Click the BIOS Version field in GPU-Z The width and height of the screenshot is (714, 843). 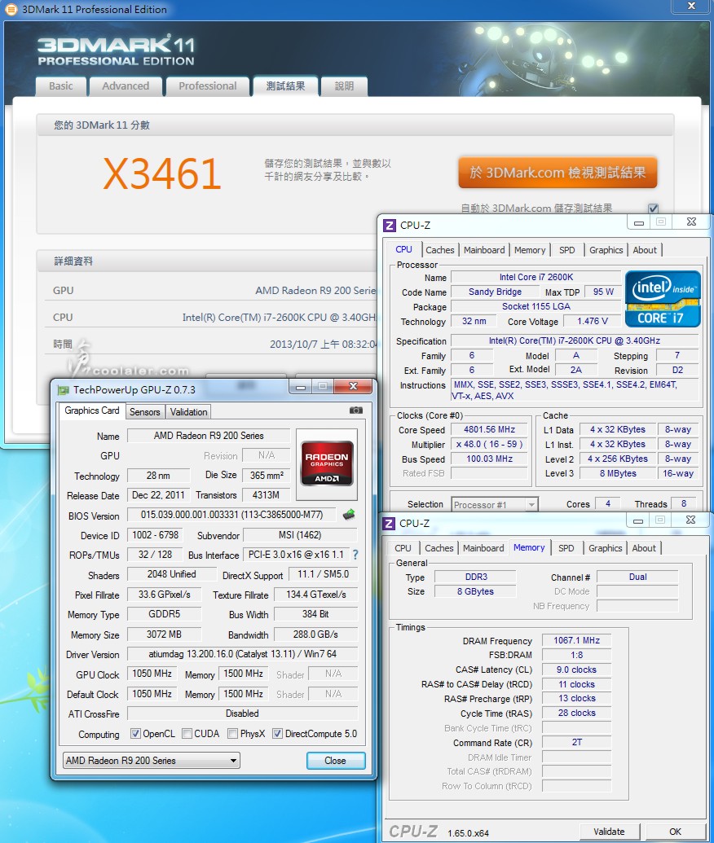point(232,515)
